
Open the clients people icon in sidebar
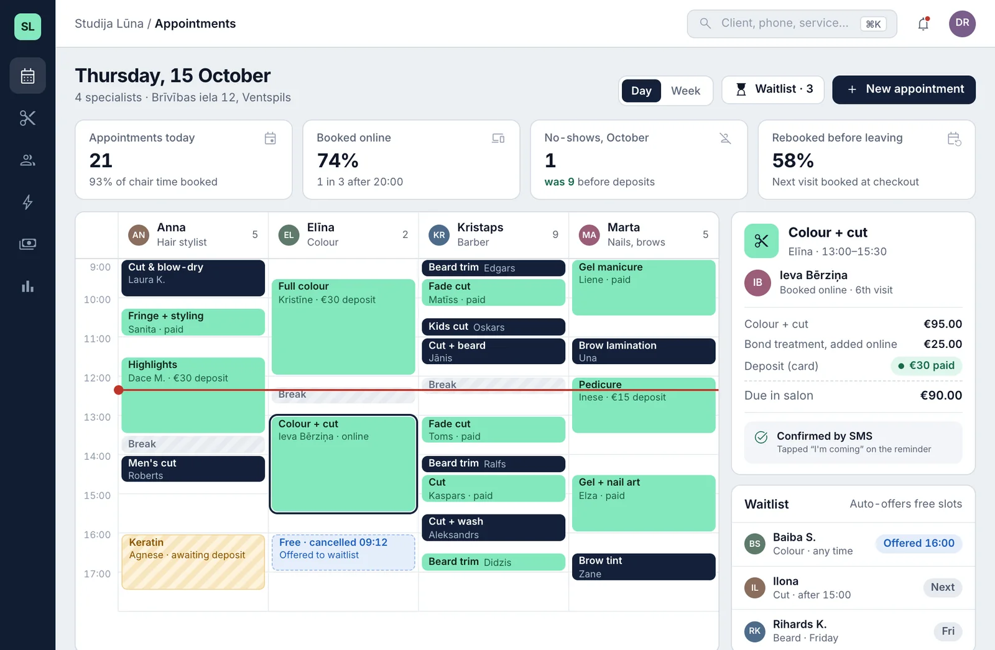[27, 160]
